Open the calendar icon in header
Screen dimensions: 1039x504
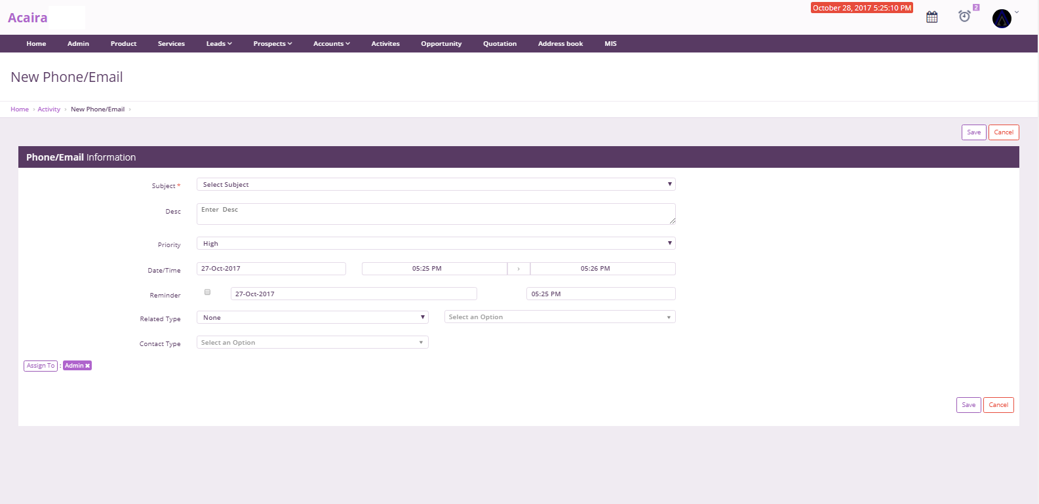pyautogui.click(x=931, y=17)
